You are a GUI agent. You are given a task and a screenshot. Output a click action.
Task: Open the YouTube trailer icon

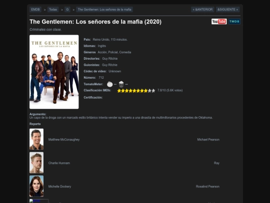coord(219,22)
